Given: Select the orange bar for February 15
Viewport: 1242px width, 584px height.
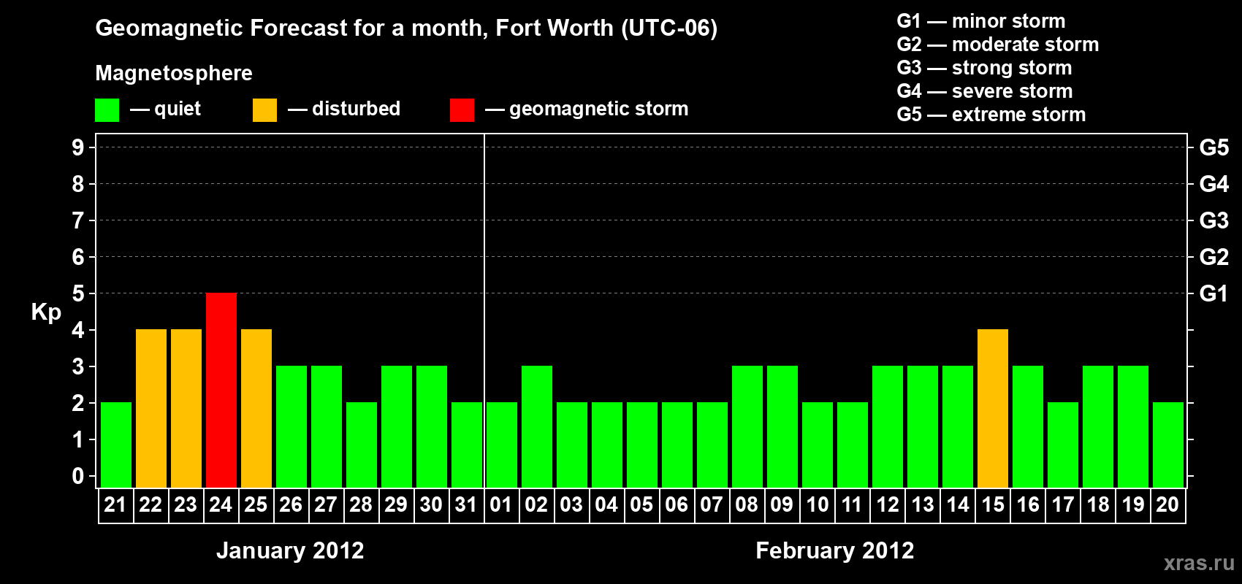Looking at the screenshot, I should (x=993, y=408).
